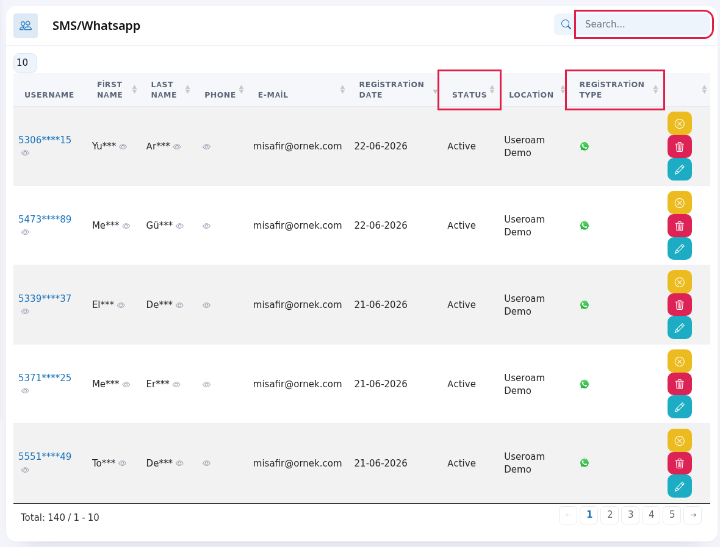
Task: Edit user 5473****89 with pencil icon
Action: coord(680,249)
